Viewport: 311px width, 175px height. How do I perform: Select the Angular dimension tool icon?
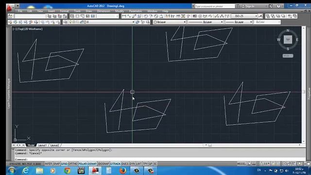coord(161,16)
